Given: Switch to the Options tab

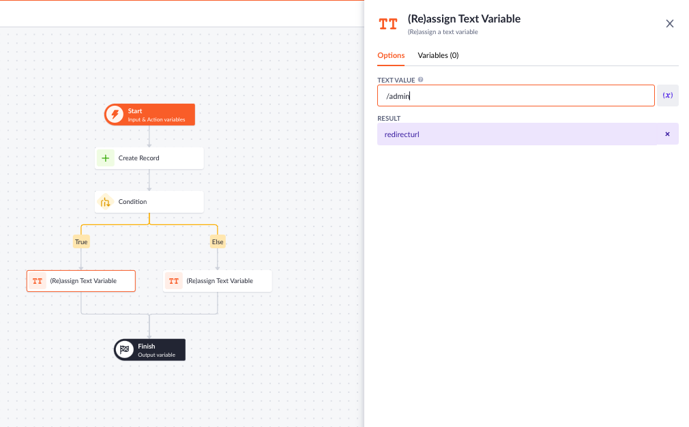Looking at the screenshot, I should [x=391, y=55].
